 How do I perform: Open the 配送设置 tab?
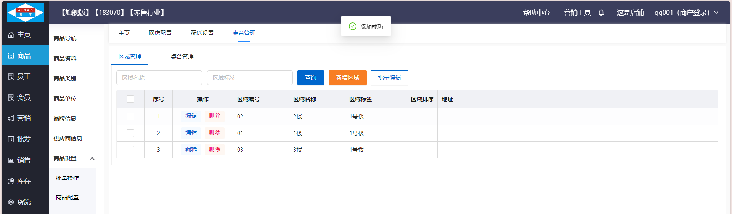coord(202,33)
